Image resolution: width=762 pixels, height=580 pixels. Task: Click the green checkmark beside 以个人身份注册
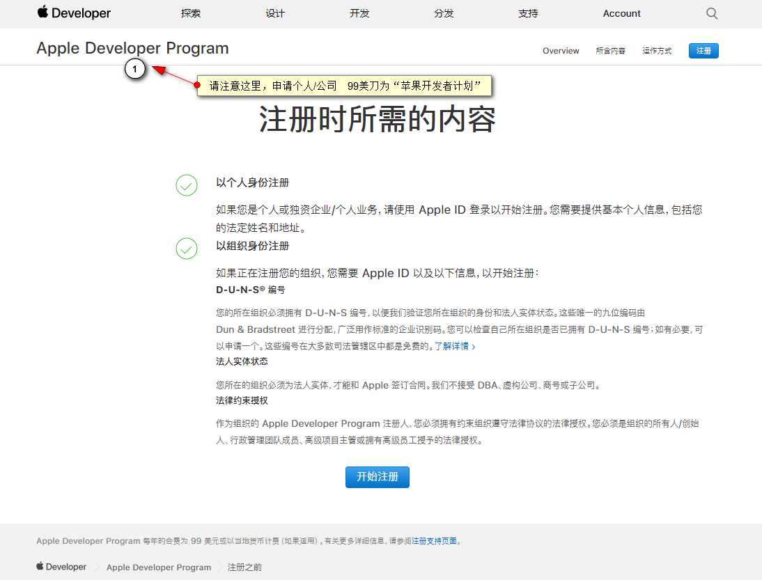pyautogui.click(x=187, y=185)
